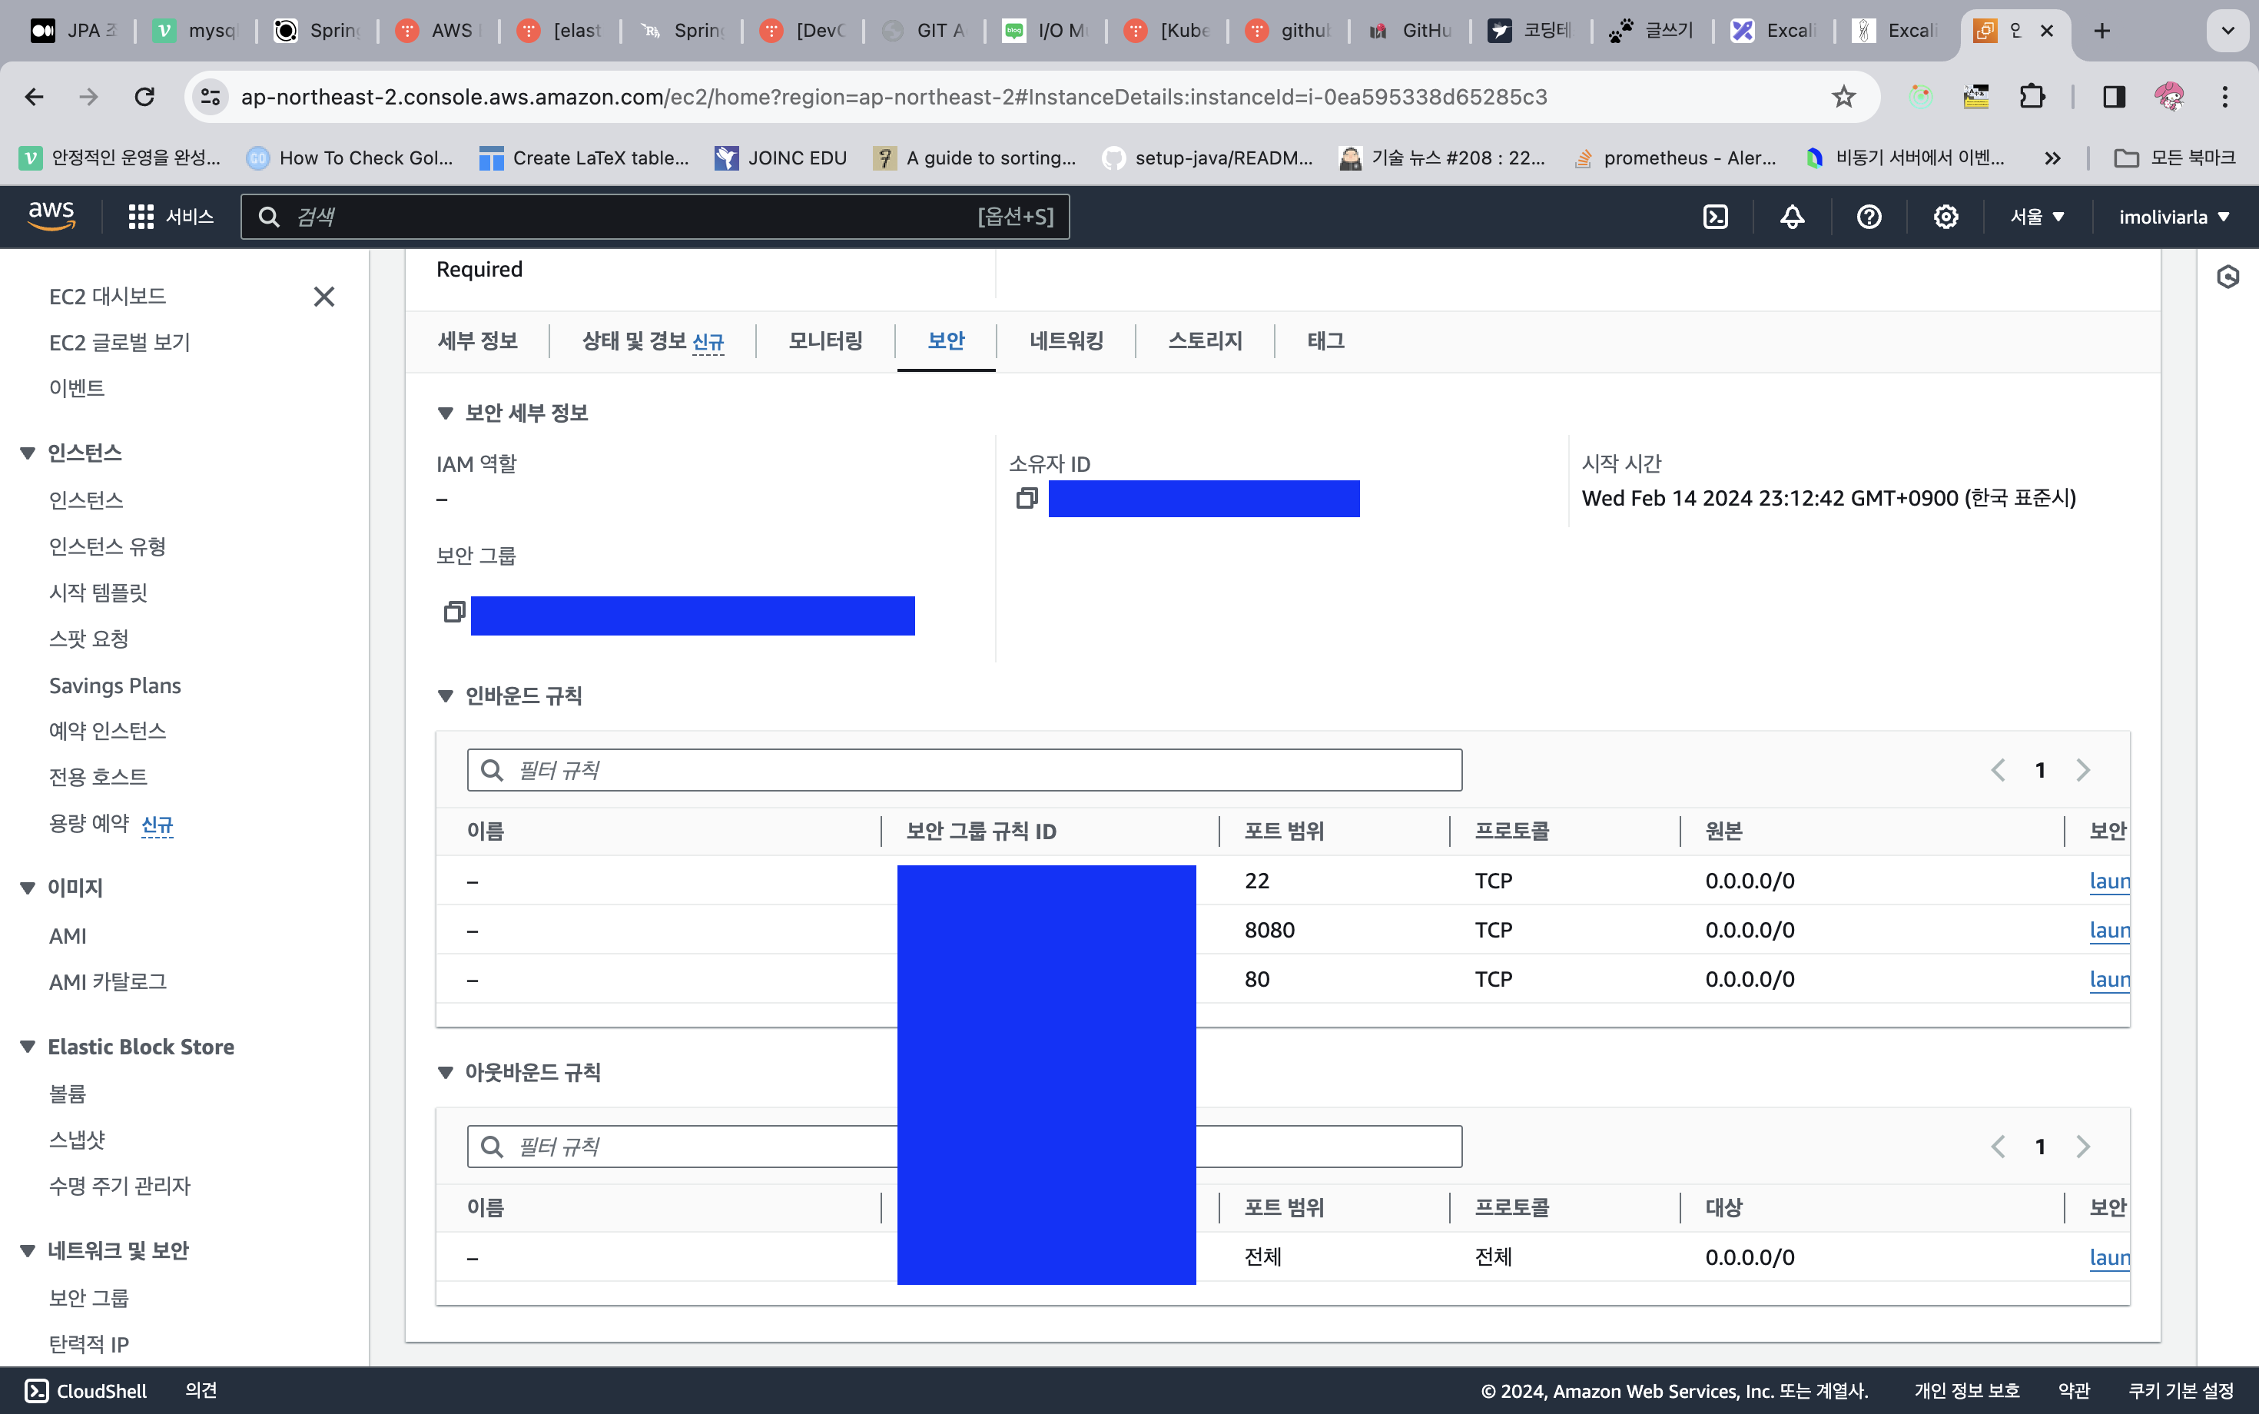
Task: Collapse the 보안 세부 정보 section
Action: (446, 413)
